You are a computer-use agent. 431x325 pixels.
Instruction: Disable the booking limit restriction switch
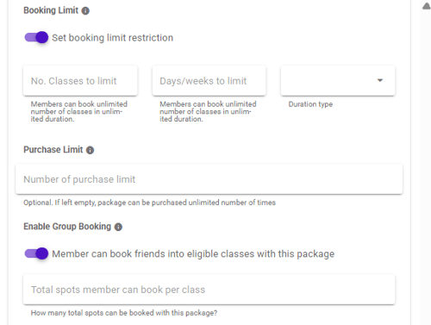36,37
